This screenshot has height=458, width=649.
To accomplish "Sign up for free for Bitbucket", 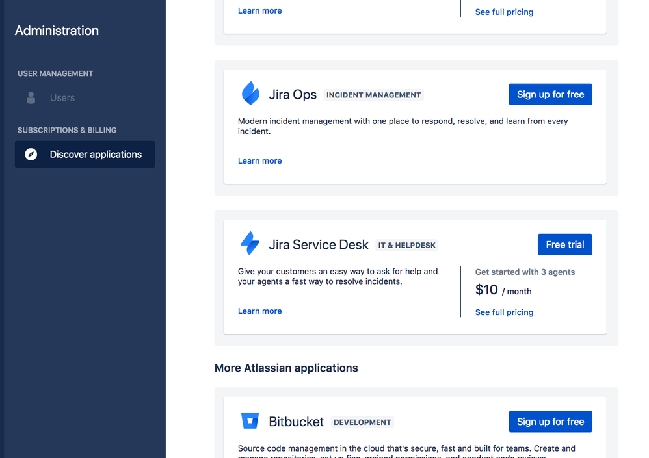I will tap(550, 422).
